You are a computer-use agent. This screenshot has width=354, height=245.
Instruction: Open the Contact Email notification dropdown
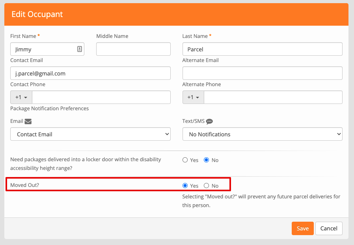(x=90, y=134)
